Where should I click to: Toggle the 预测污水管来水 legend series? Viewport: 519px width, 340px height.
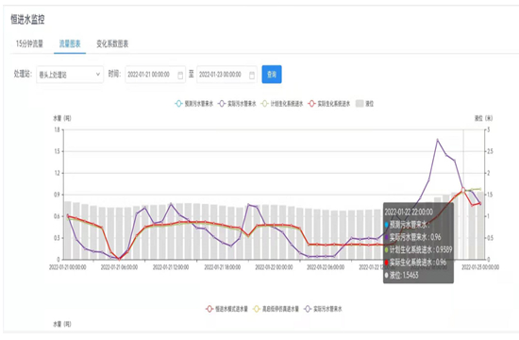pyautogui.click(x=194, y=104)
